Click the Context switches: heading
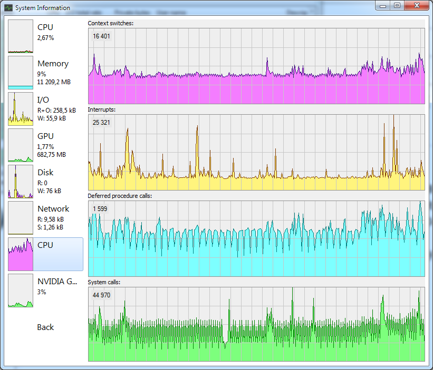This screenshot has width=433, height=370. point(110,23)
